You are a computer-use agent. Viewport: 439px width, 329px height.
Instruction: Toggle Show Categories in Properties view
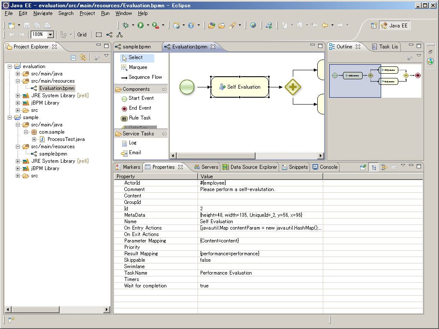[x=374, y=167]
